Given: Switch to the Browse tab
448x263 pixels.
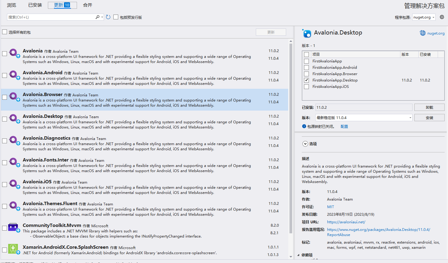Looking at the screenshot, I should point(12,5).
